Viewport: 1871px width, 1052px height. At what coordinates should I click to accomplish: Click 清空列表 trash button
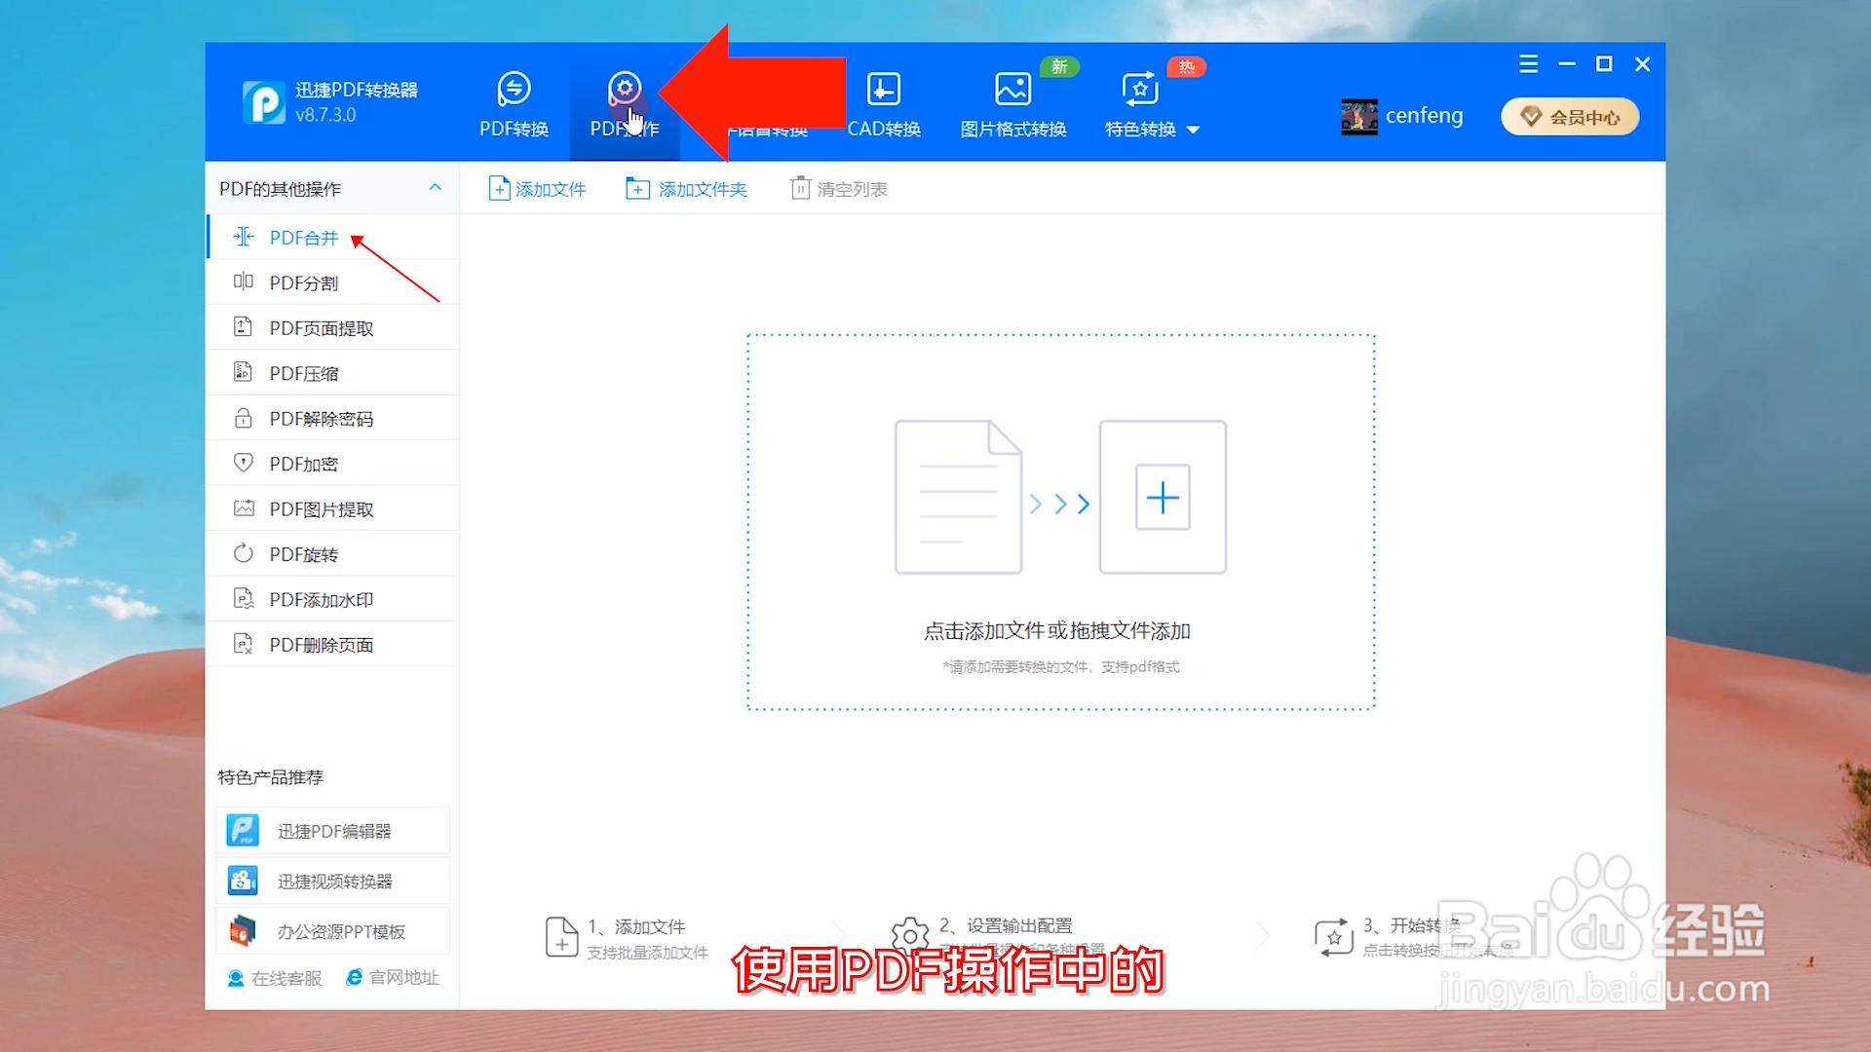(838, 189)
